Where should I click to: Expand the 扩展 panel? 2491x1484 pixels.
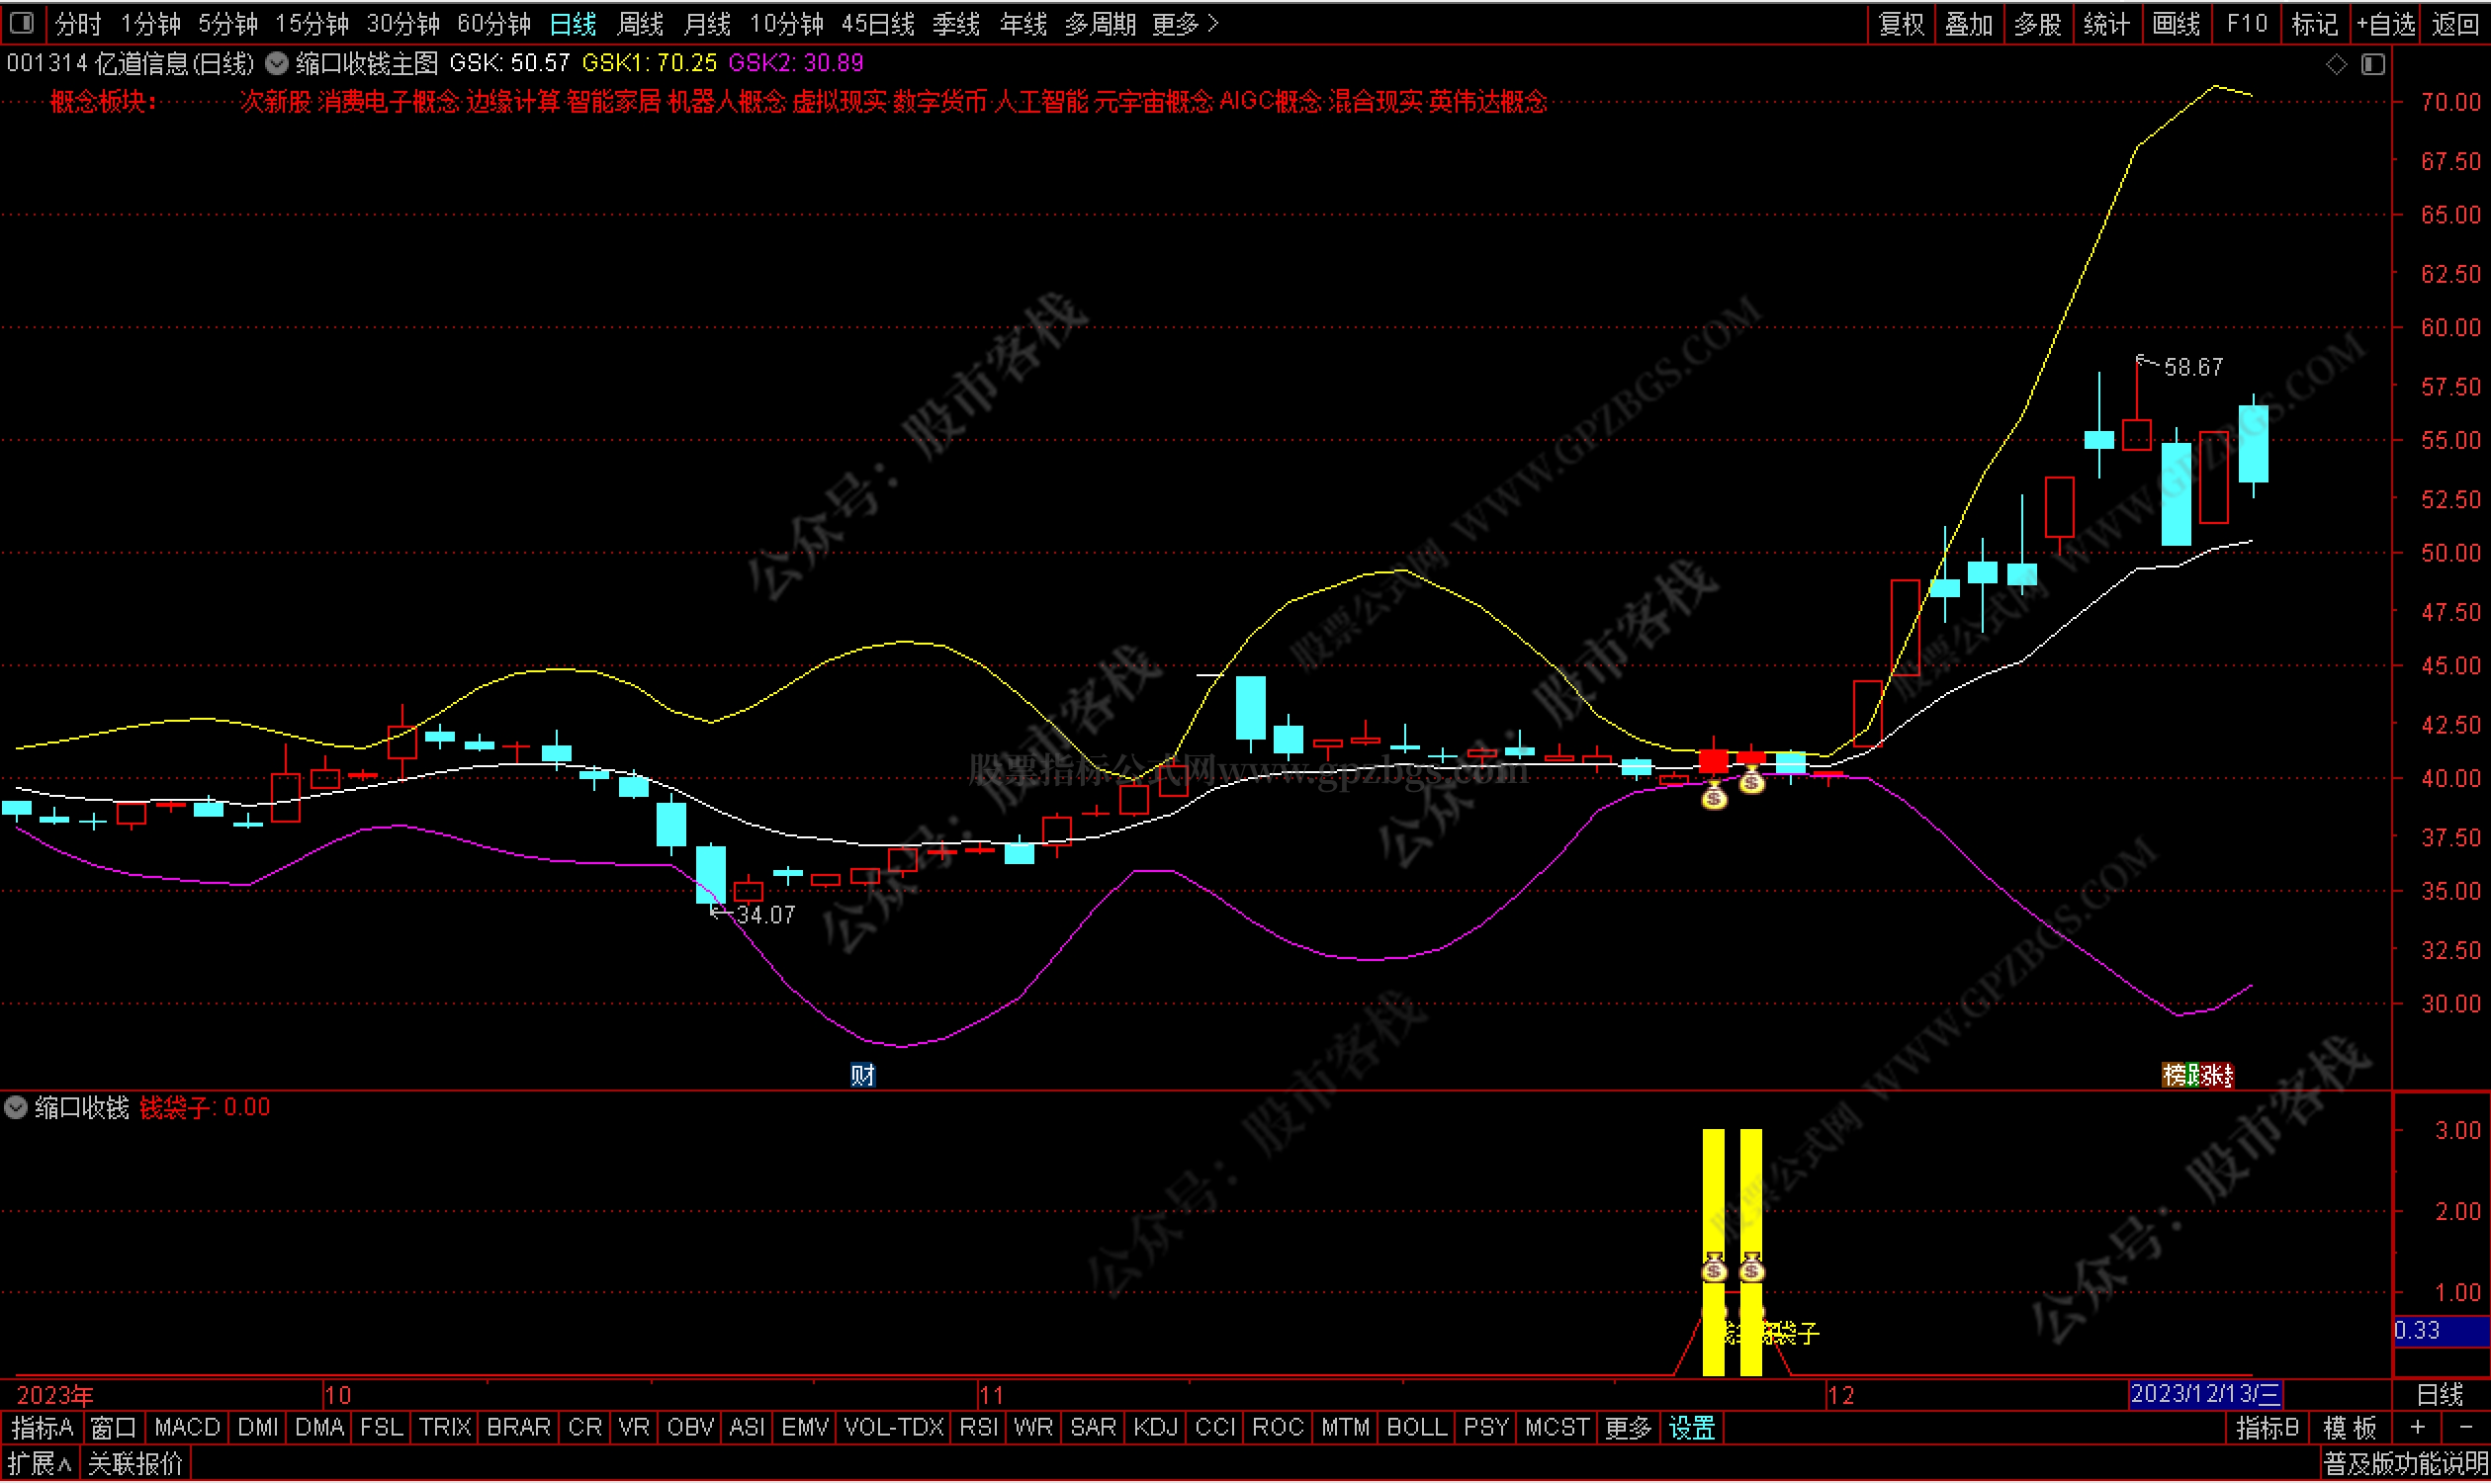pos(40,1466)
